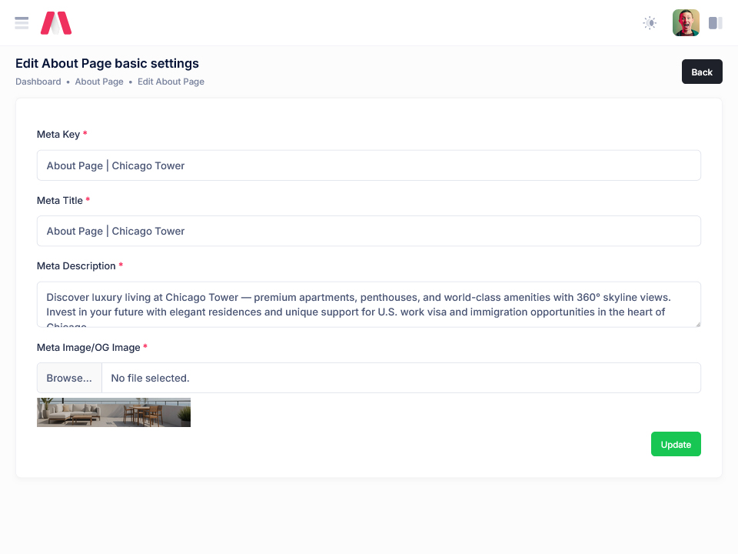Click the Meta Image/OG Image label
738x554 pixels.
[88, 348]
